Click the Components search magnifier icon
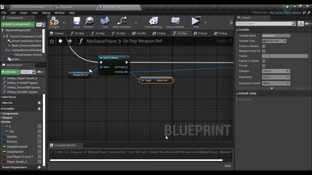 click(43, 24)
